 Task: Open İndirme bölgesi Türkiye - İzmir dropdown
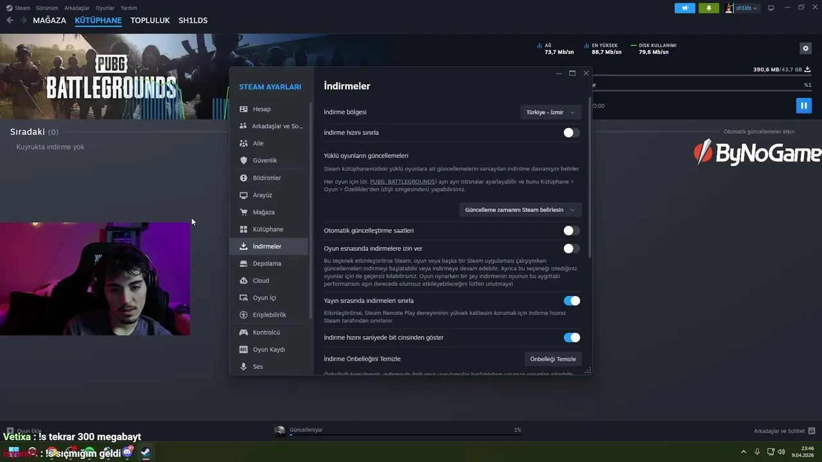(x=551, y=112)
